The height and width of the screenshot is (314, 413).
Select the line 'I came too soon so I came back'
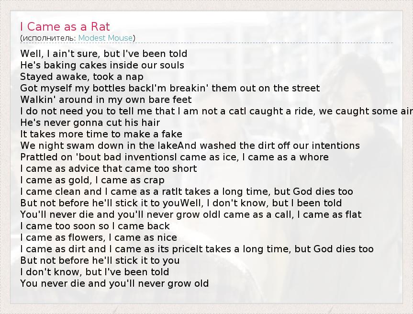click(95, 226)
